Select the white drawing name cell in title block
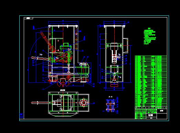 151,115
